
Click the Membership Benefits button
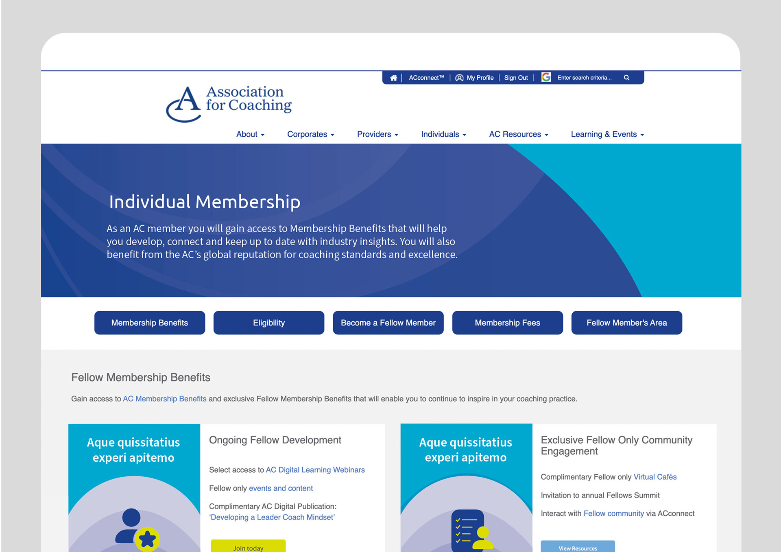point(150,323)
